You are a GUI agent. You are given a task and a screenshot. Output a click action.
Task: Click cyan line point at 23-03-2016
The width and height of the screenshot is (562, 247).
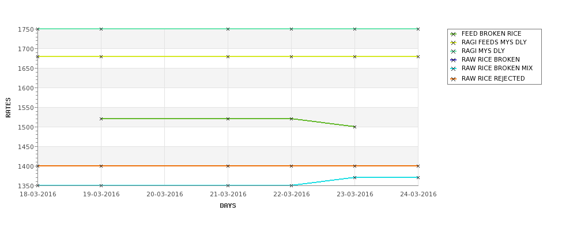point(355,177)
